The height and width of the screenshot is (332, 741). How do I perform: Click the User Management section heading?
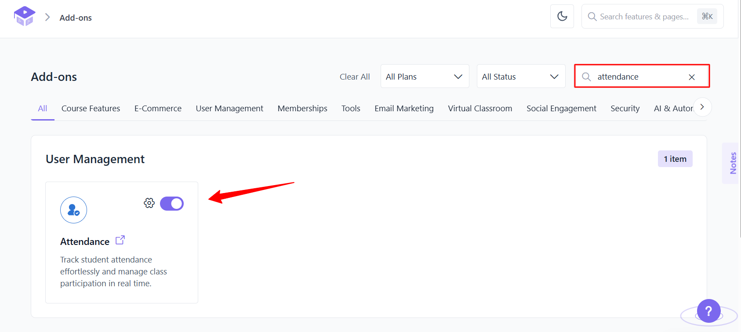95,159
